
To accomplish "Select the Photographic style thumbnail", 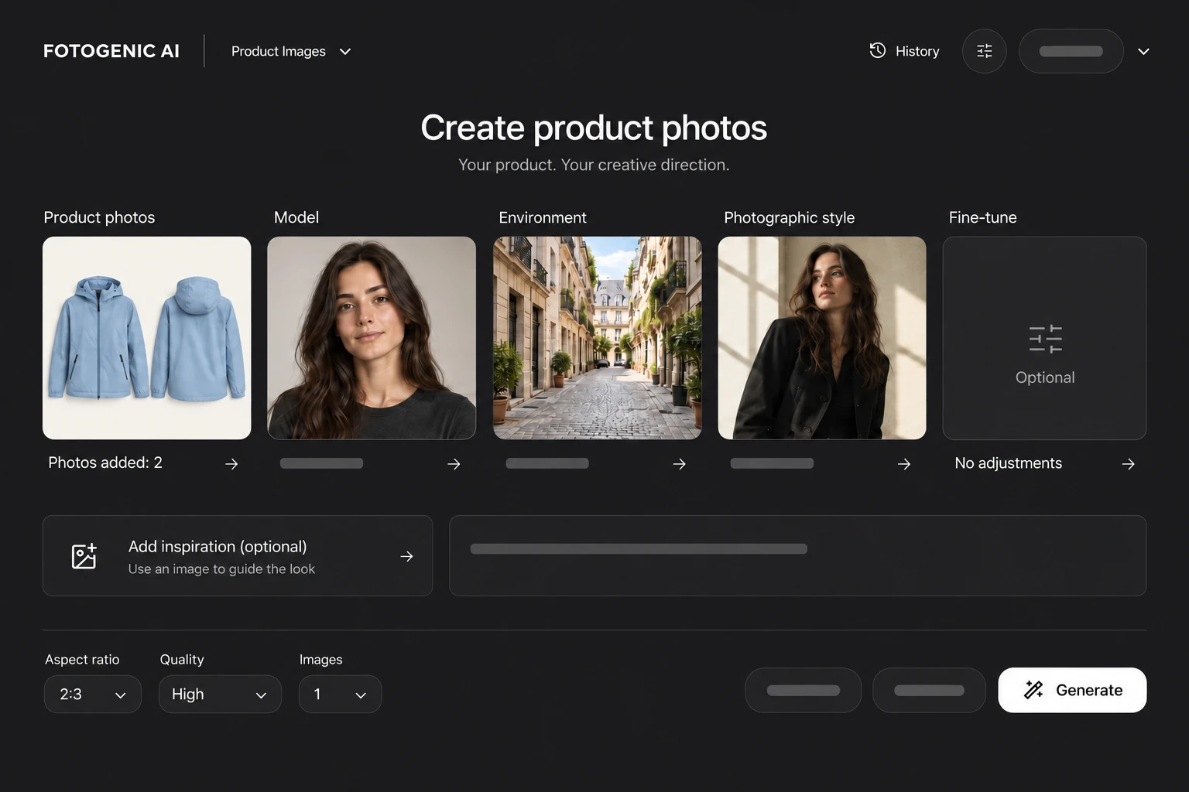I will [x=822, y=338].
